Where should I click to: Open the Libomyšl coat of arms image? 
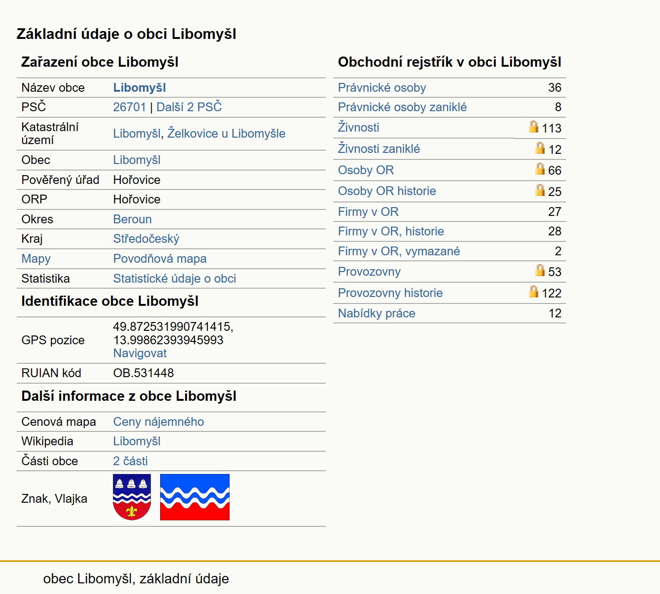point(132,497)
